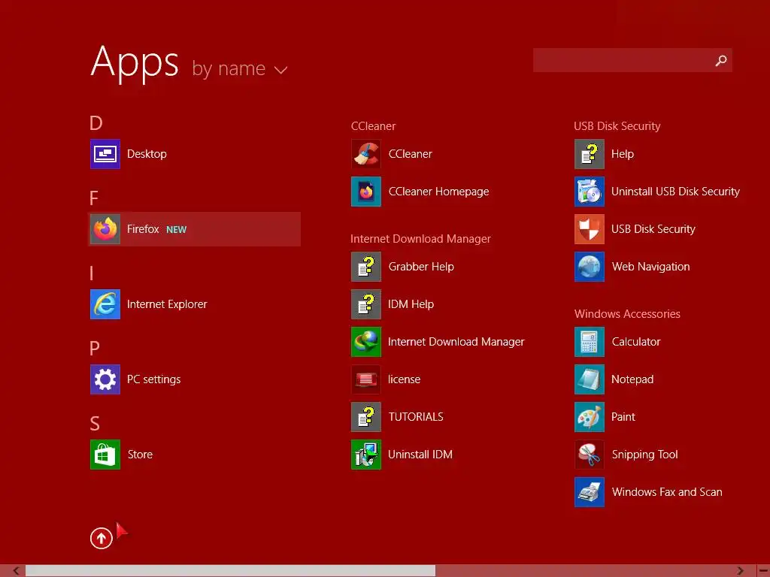Viewport: 770px width, 577px height.
Task: Click the 'Paint' label text
Action: click(x=623, y=416)
